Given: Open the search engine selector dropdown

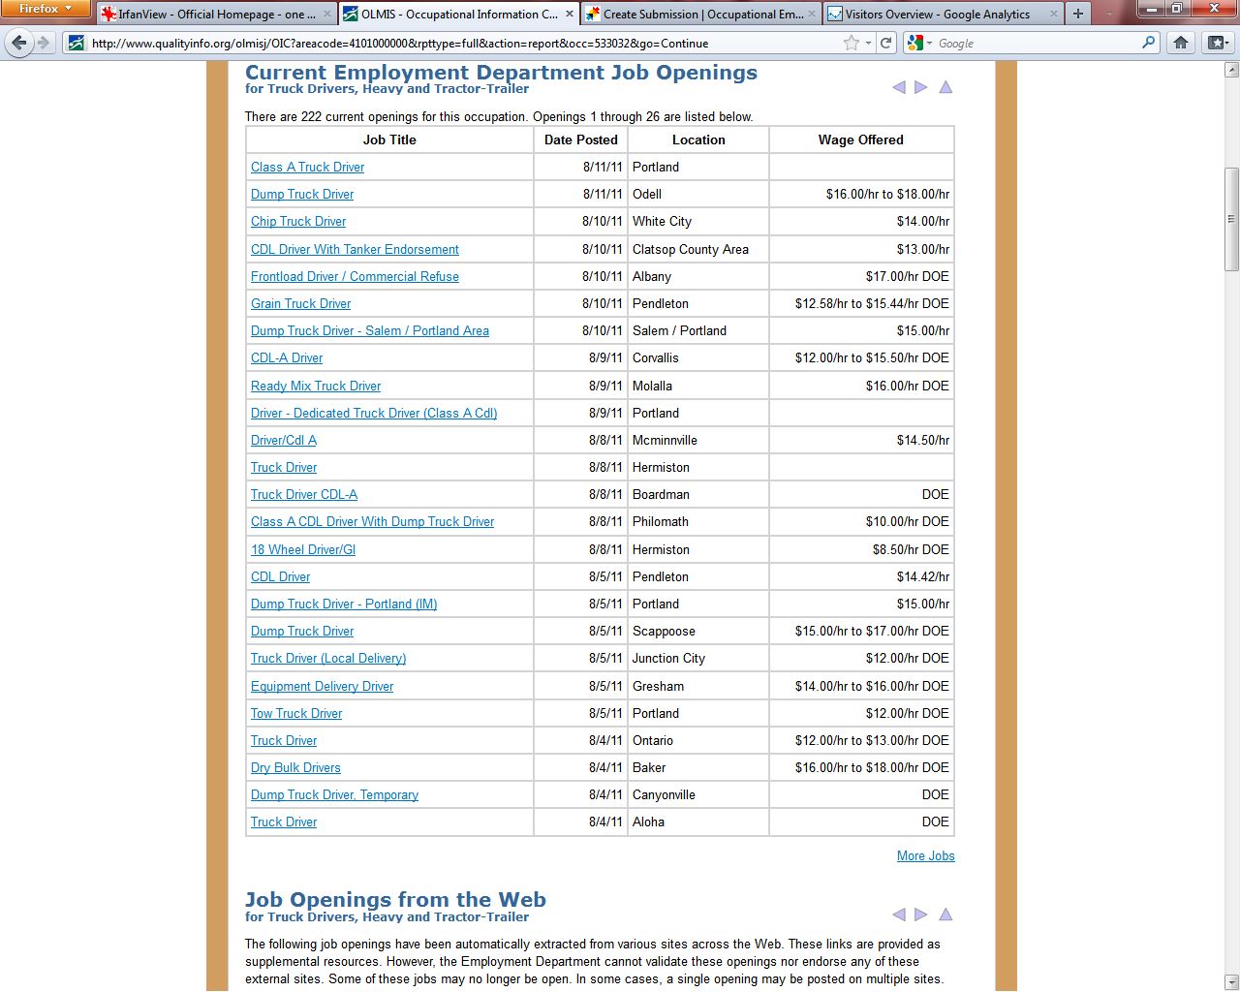Looking at the screenshot, I should click(918, 43).
